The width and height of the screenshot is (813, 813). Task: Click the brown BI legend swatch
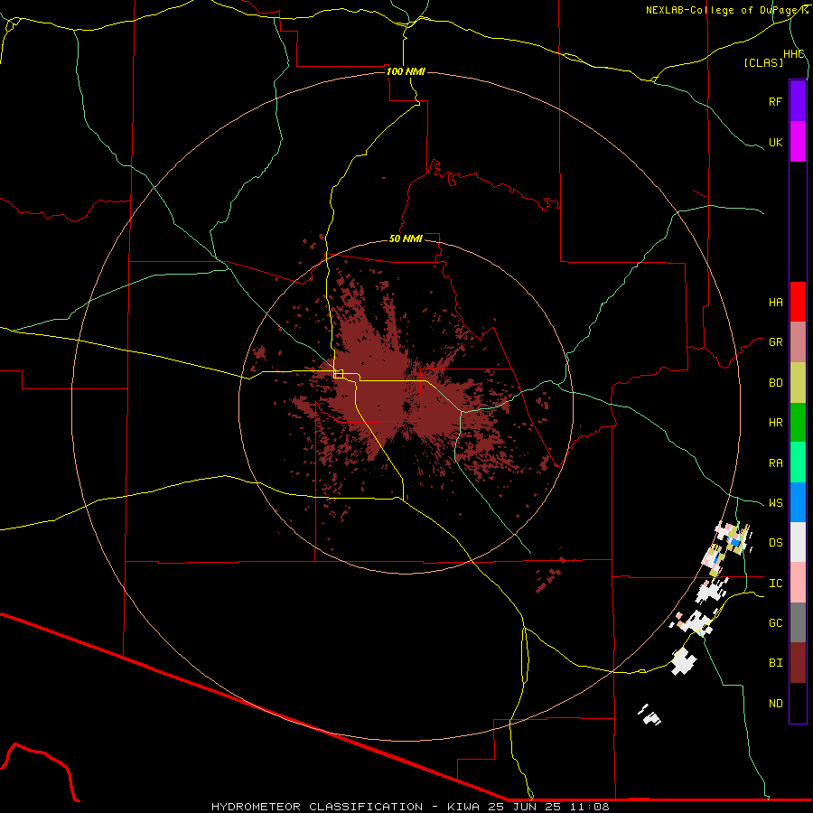(x=798, y=663)
